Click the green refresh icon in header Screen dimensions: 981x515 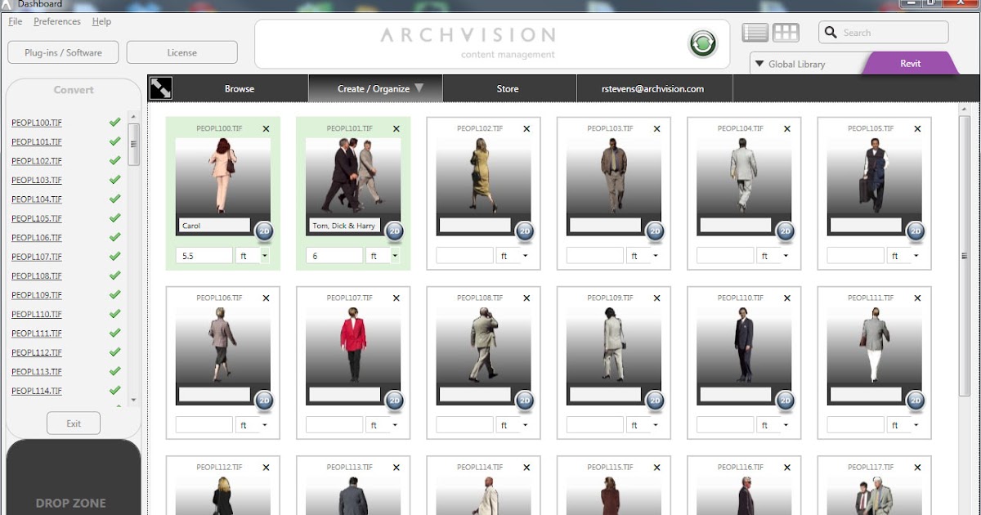pos(702,43)
